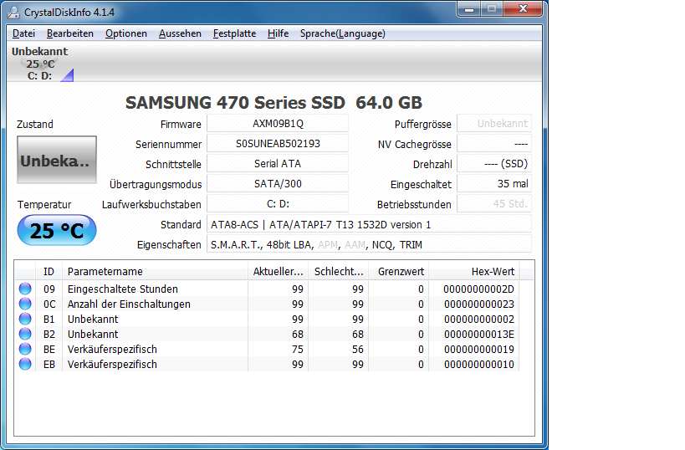Screen dimensions: 685x450
Task: Open the Datei menu
Action: click(x=23, y=33)
